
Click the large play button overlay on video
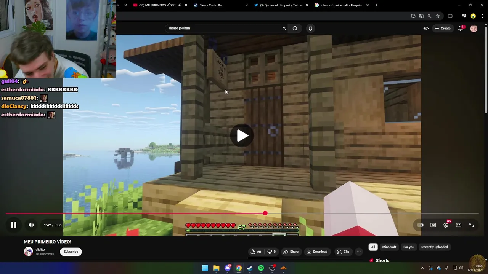click(x=242, y=135)
